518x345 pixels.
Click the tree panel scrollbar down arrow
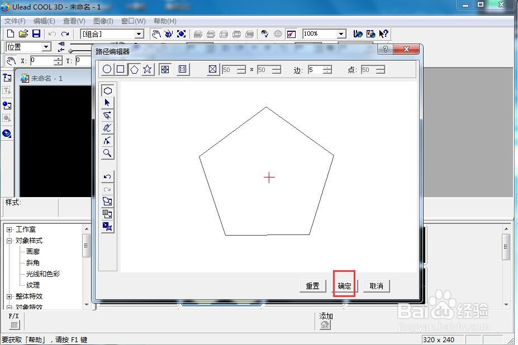(86, 304)
